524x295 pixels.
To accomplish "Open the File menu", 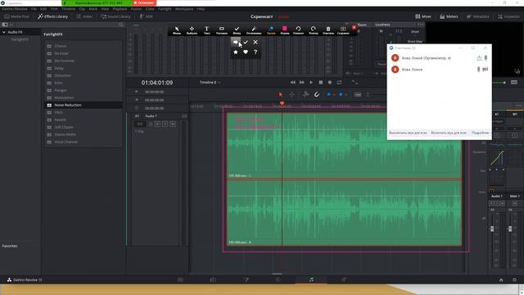I will click(x=34, y=9).
